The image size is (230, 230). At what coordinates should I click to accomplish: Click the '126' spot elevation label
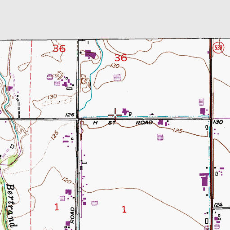(x=70, y=115)
